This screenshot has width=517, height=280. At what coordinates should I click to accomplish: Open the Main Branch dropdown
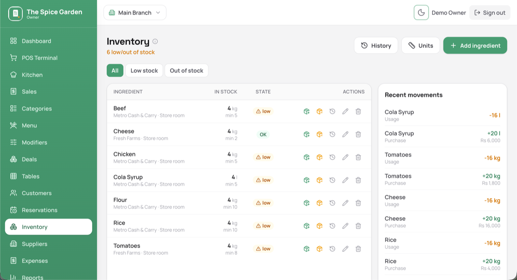pos(135,12)
